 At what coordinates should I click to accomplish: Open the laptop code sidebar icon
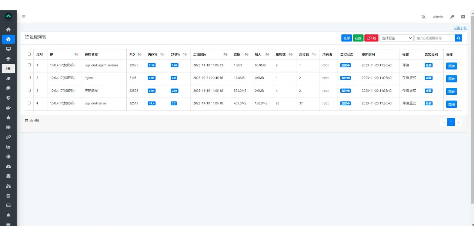coord(8,205)
